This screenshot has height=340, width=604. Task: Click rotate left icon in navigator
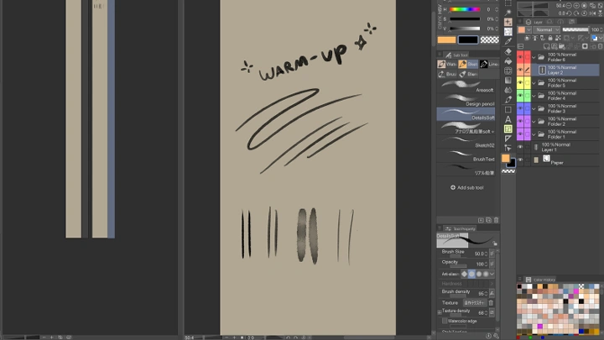point(570,13)
